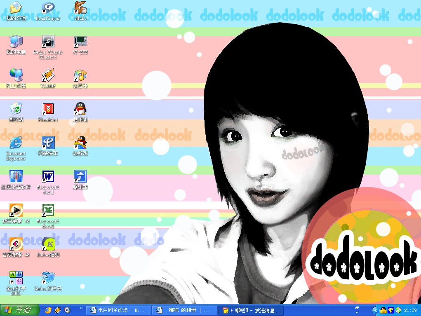421x316 pixels.
Task: Open the WINAMP desktop shortcut
Action: tap(48, 75)
